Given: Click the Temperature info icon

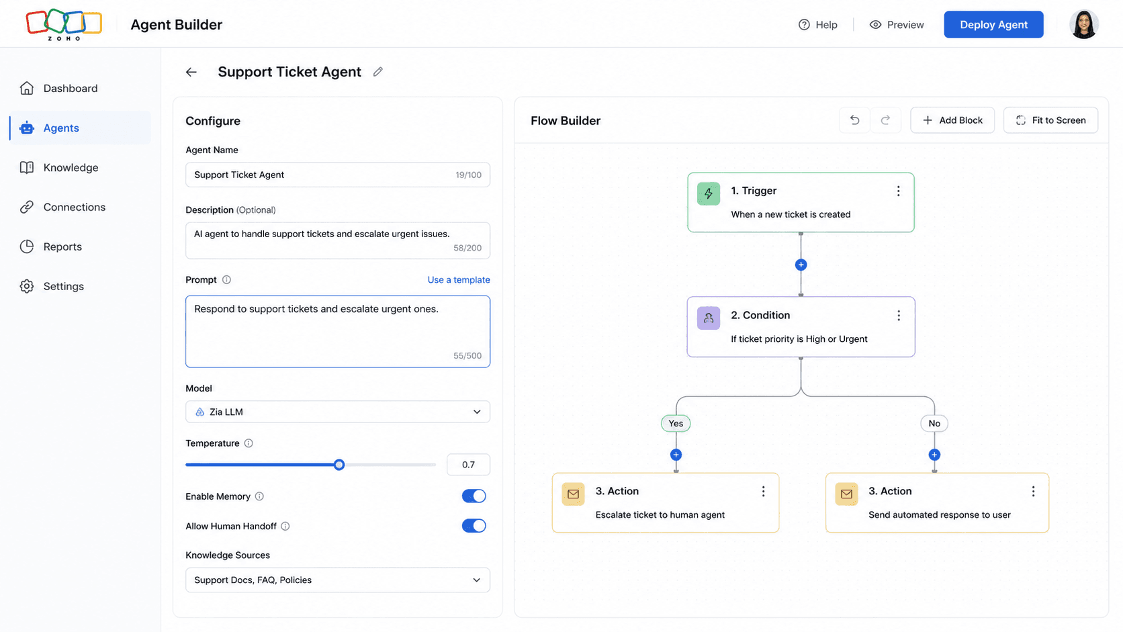Looking at the screenshot, I should point(249,443).
